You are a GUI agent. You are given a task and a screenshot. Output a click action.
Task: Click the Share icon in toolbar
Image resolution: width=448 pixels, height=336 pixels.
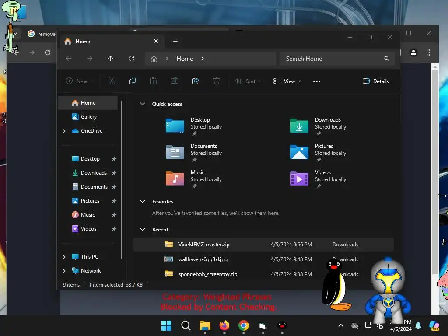196,81
